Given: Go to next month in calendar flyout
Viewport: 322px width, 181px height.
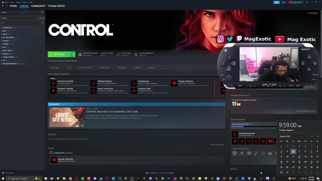Looking at the screenshot, I should tap(318, 136).
